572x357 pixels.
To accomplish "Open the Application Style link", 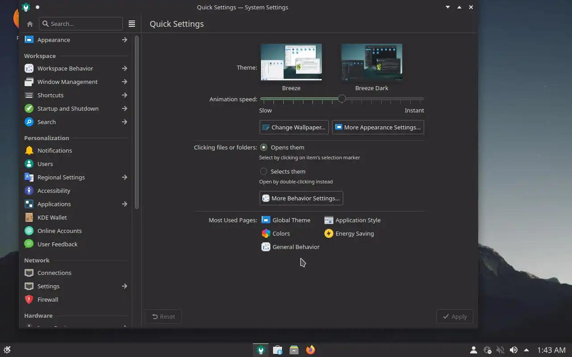I will point(353,220).
